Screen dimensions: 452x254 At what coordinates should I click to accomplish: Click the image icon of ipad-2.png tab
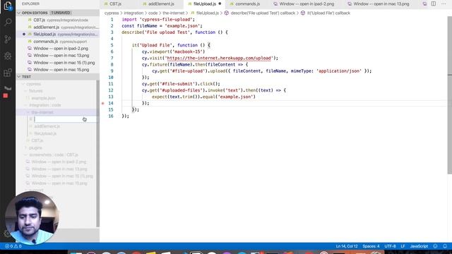tap(275, 4)
